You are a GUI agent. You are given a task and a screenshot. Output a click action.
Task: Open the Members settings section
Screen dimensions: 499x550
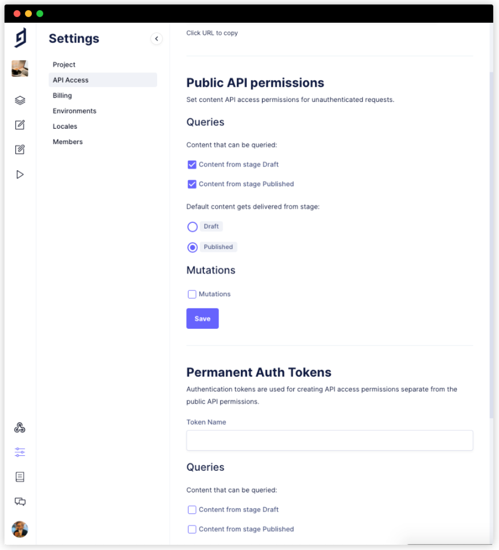point(67,141)
